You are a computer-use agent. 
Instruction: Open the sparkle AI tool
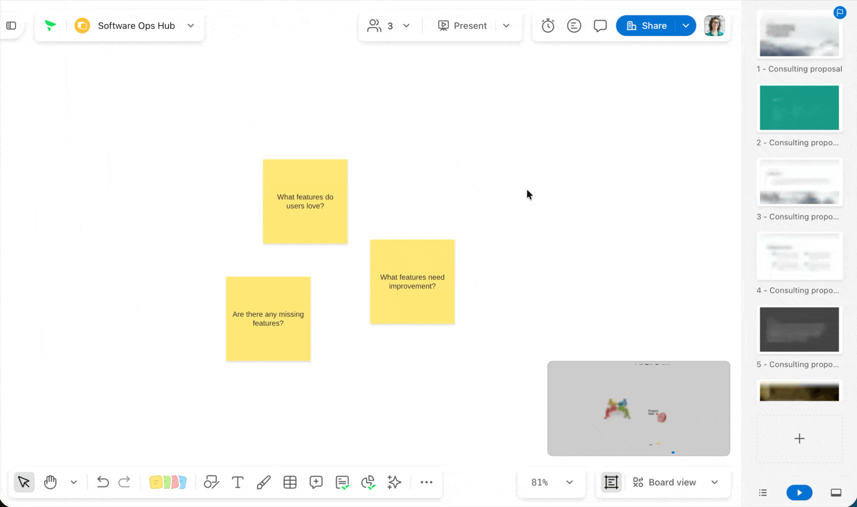pos(394,482)
